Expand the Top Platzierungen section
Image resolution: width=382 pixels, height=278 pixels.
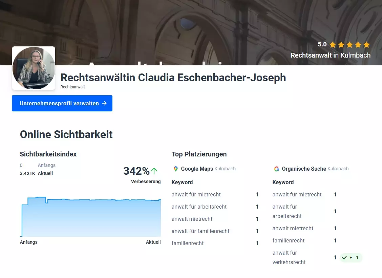tap(199, 154)
